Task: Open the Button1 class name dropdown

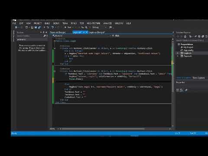Action: [x=111, y=36]
